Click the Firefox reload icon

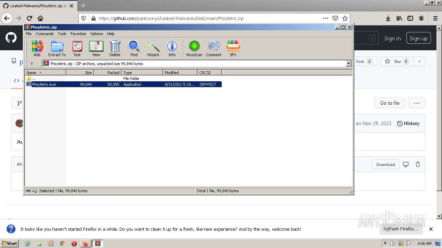click(29, 18)
